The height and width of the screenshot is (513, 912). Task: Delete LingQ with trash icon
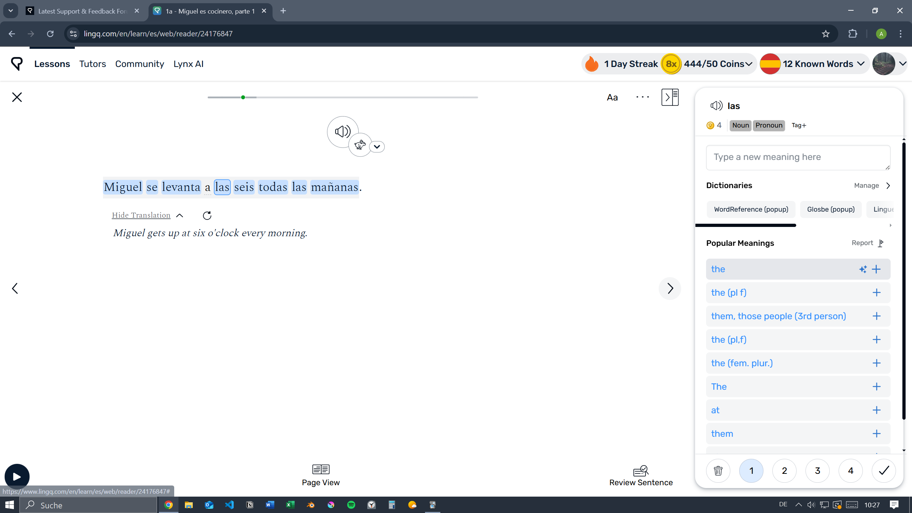(718, 471)
